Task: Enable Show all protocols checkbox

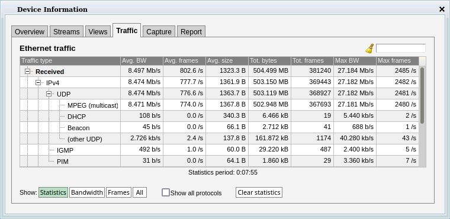Action: [x=166, y=192]
